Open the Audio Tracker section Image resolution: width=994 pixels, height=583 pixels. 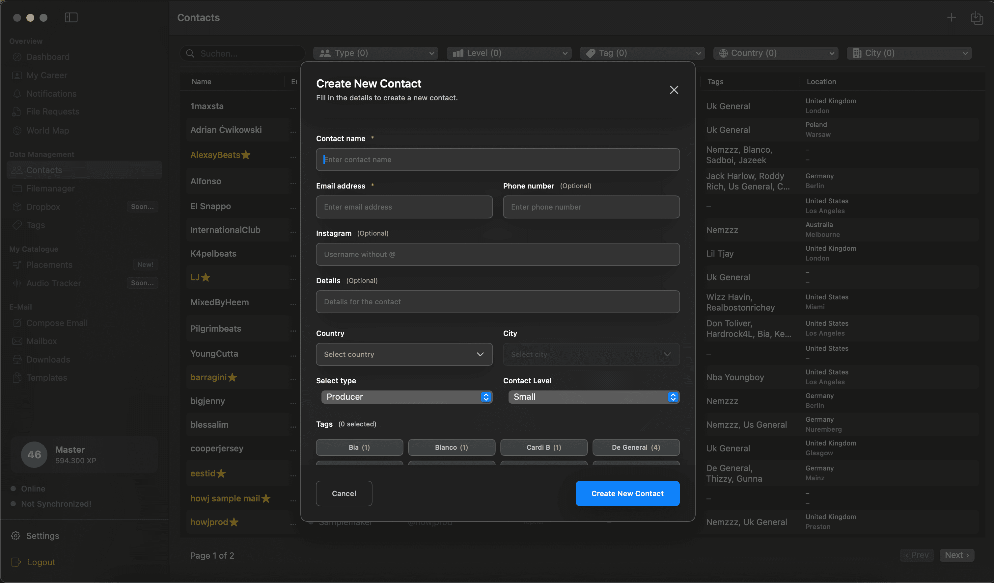pyautogui.click(x=53, y=283)
